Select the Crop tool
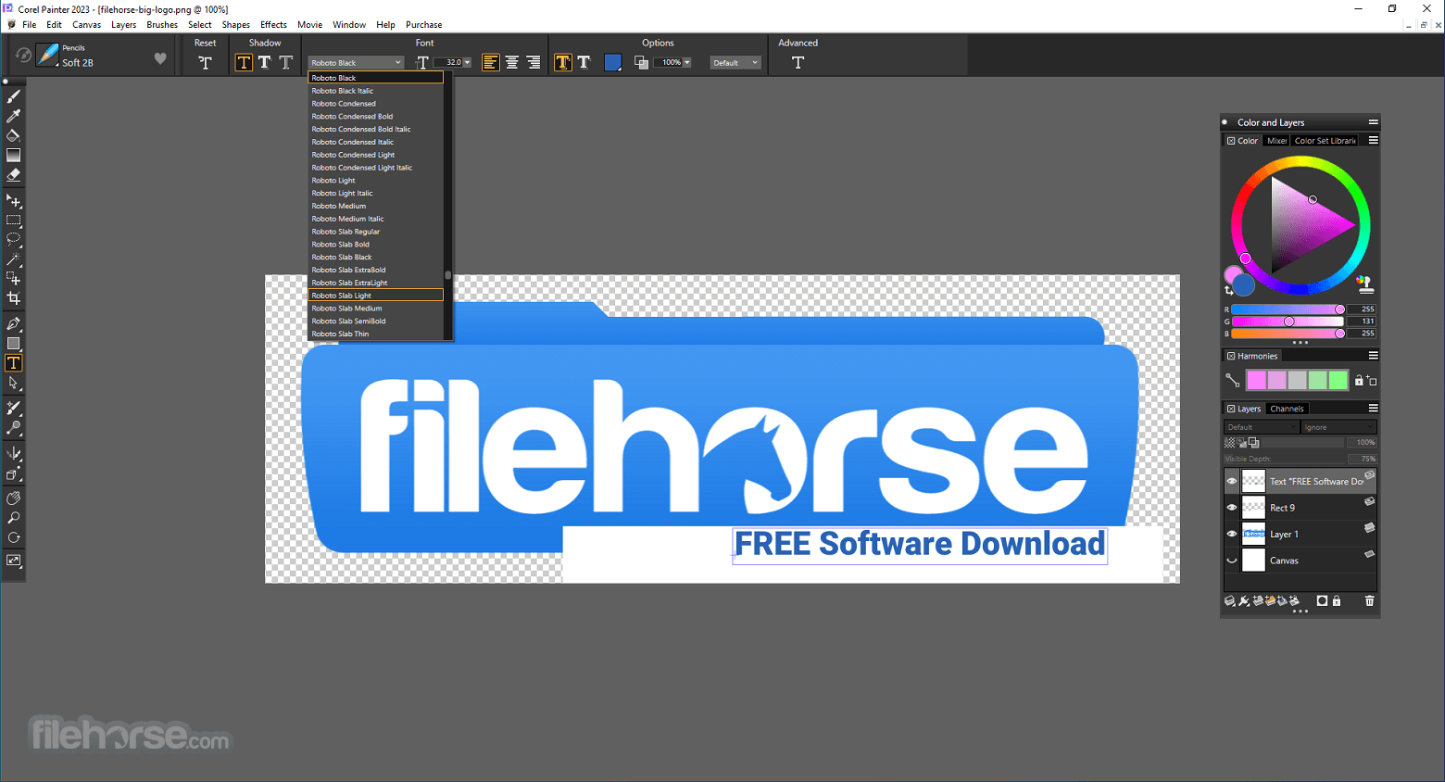This screenshot has height=782, width=1445. [x=14, y=298]
